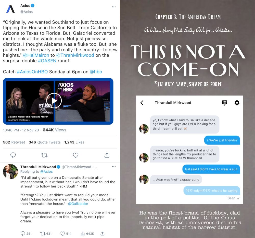Open more options for Axios tweet
The width and height of the screenshot is (255, 238).
[114, 7]
